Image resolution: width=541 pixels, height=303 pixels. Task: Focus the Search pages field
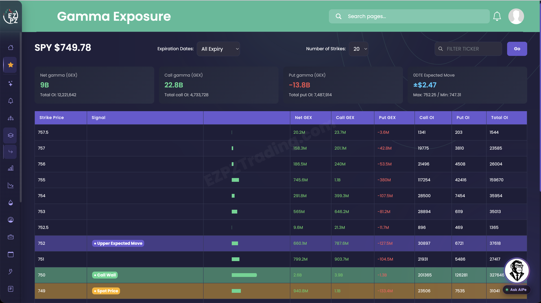(x=409, y=16)
